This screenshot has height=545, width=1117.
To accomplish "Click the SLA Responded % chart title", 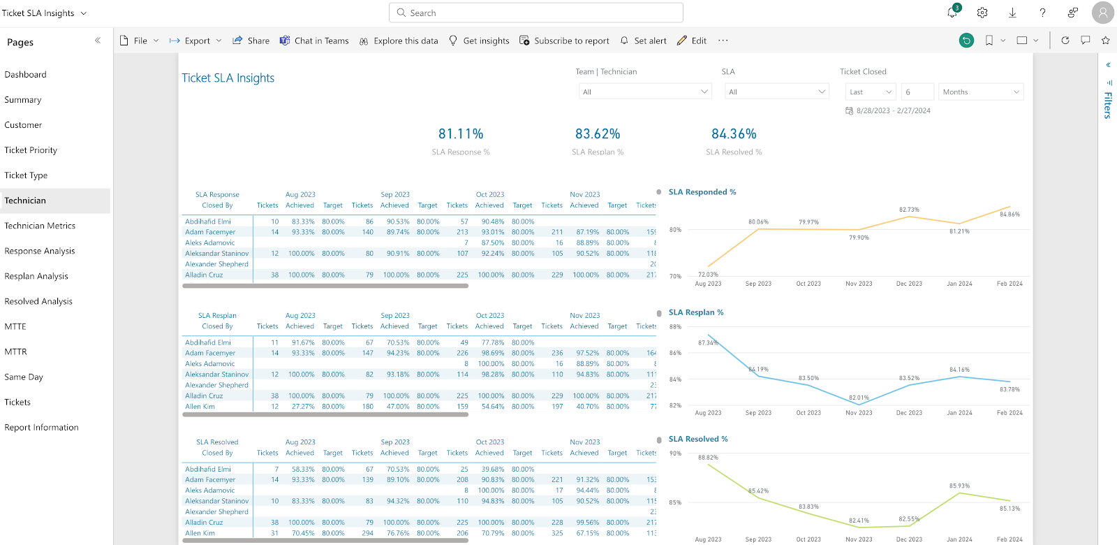I will (x=702, y=192).
